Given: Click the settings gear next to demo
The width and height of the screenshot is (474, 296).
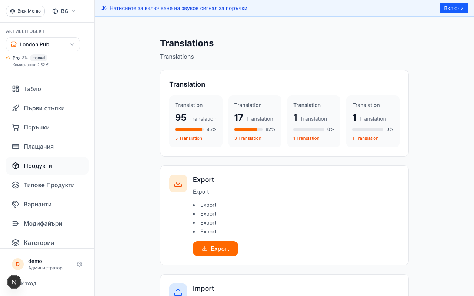Looking at the screenshot, I should click(80, 264).
